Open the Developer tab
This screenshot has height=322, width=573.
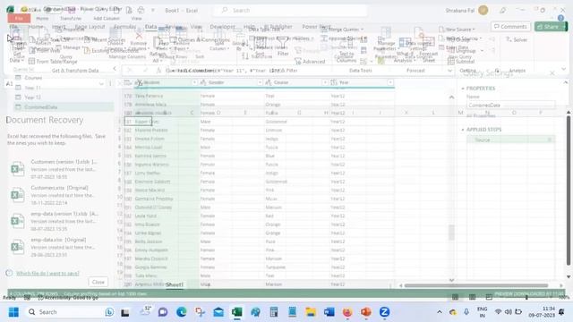[x=223, y=27]
